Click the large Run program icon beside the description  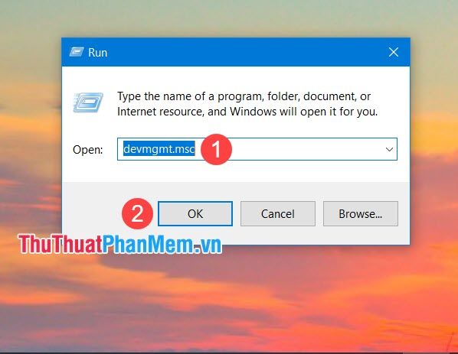88,102
